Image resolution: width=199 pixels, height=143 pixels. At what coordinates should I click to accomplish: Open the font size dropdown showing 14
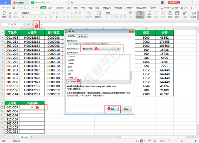tap(50, 13)
